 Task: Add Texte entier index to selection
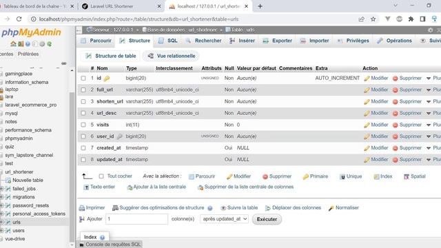pos(99,187)
